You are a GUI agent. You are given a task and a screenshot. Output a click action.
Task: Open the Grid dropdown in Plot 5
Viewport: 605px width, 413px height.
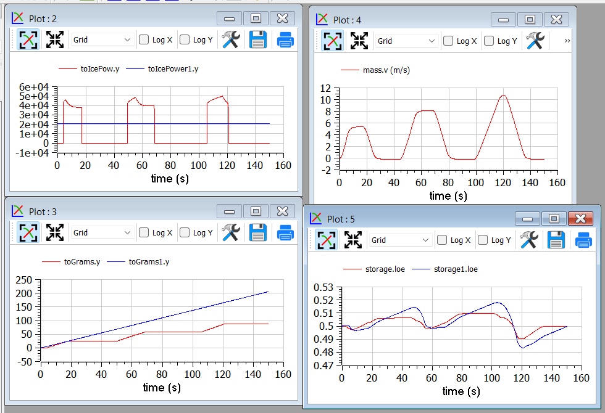(400, 240)
